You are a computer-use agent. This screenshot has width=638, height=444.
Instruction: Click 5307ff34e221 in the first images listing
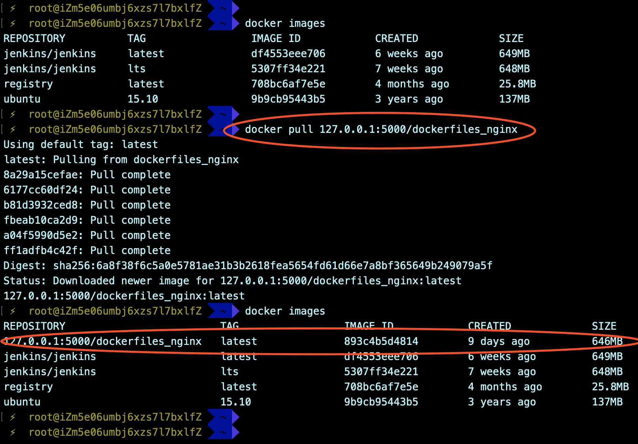(288, 69)
